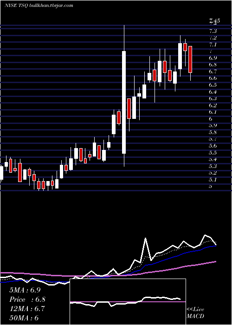Screen dimensions: 232x325
Task: Click the 6.4 price axis label
Action: click(x=213, y=92)
